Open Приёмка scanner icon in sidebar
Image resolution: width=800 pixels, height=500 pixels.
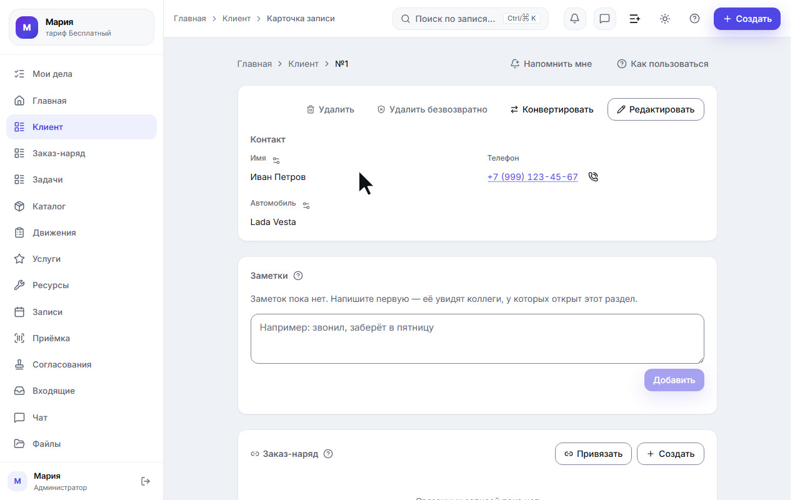pyautogui.click(x=19, y=338)
